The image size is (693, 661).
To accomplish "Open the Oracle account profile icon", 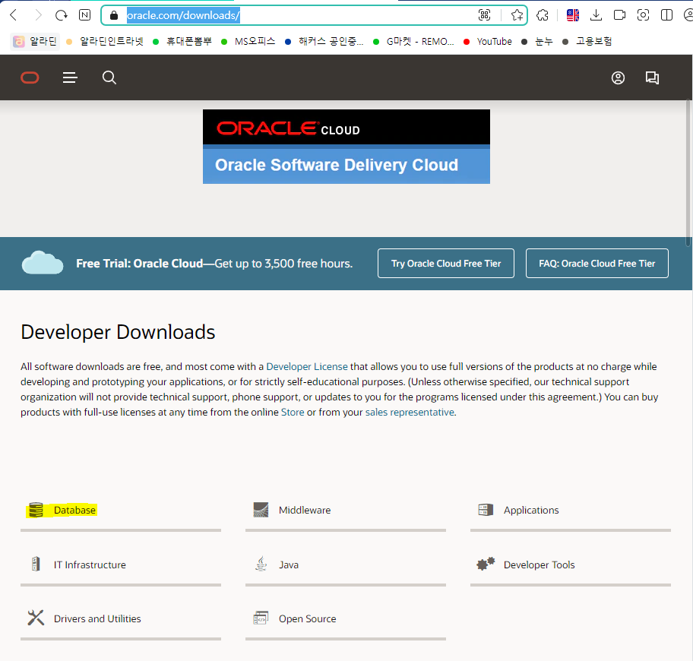I will (618, 77).
